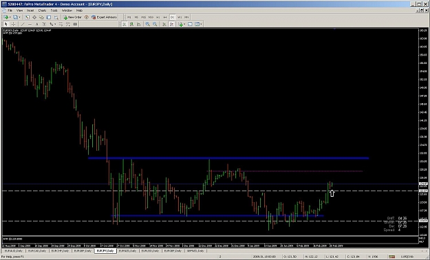Open the Help menu
Screen dimensions: 430x260
coord(79,10)
